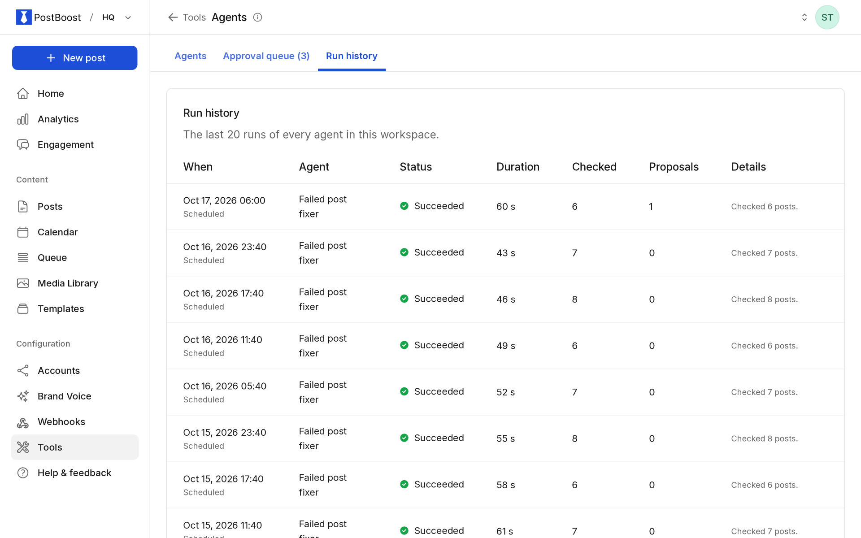
Task: Click the green status icon for Oct 17 06:00 run
Action: [x=404, y=206]
